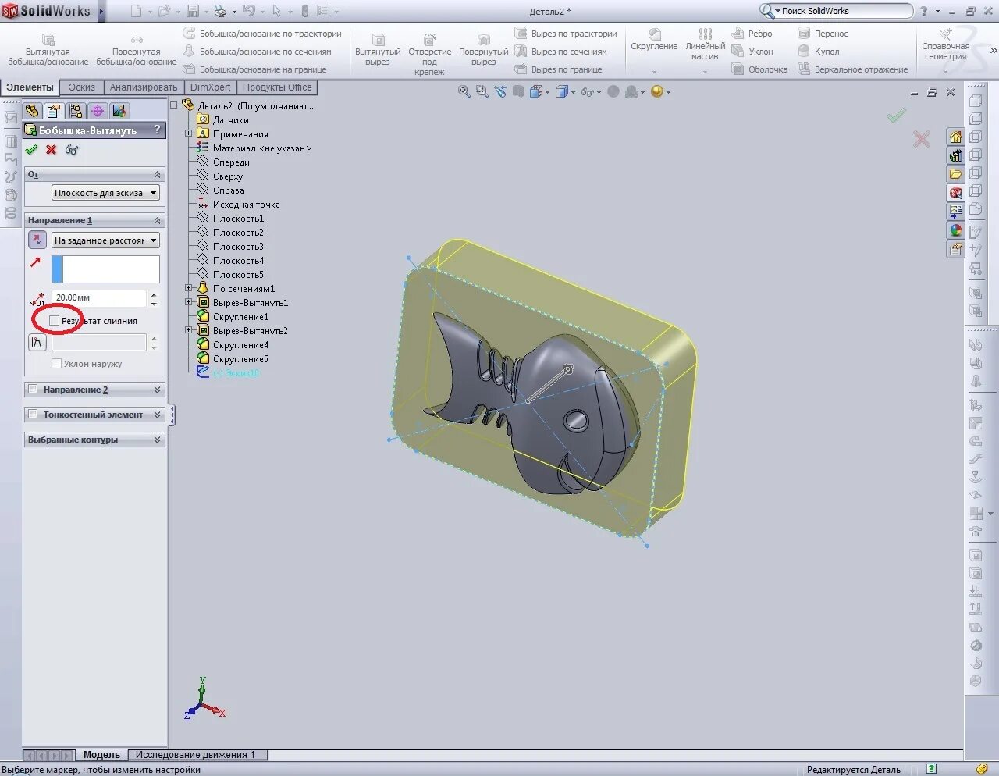This screenshot has width=999, height=776.
Task: Open the ConfigurationManager tab icon
Action: click(75, 111)
